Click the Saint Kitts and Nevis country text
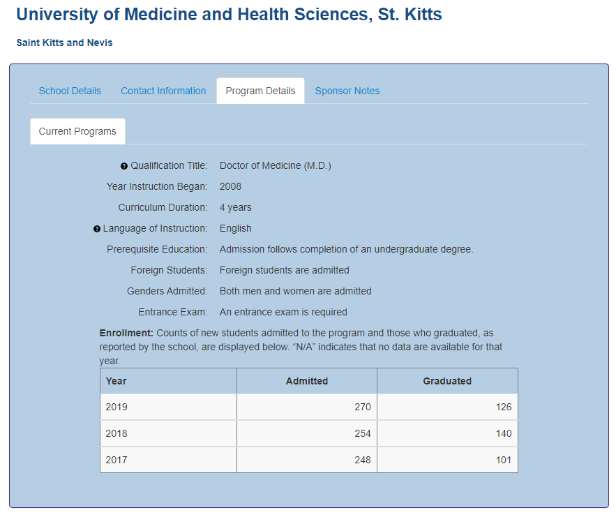The height and width of the screenshot is (517, 616). click(64, 43)
